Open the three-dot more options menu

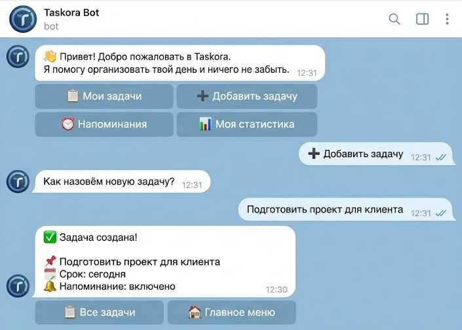pyautogui.click(x=447, y=19)
